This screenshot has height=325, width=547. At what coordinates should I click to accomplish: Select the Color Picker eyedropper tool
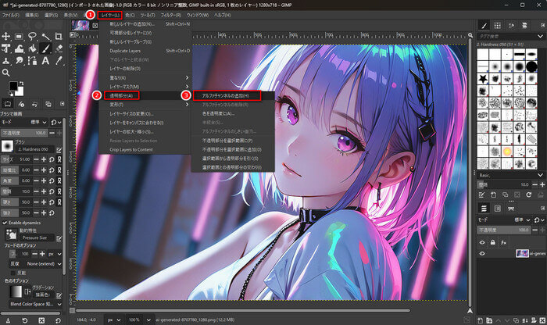pyautogui.click(x=59, y=61)
